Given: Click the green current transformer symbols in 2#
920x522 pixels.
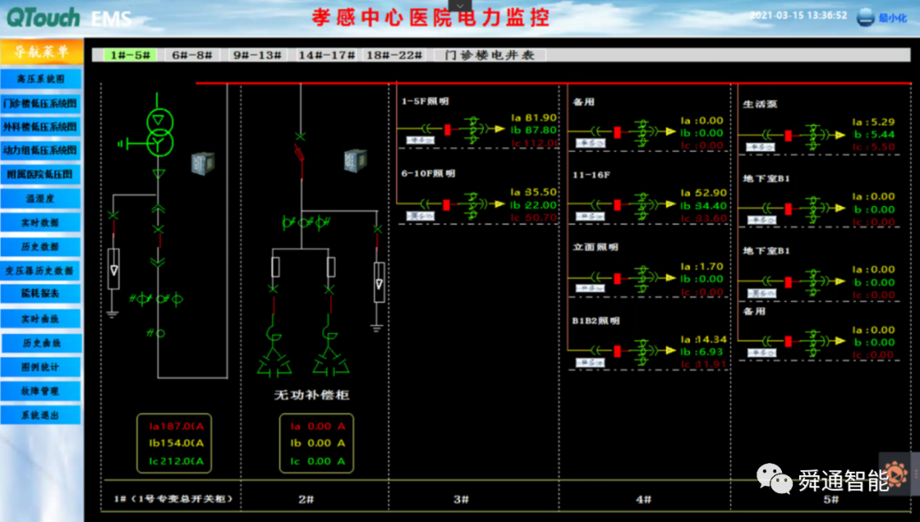Looking at the screenshot, I should (306, 222).
